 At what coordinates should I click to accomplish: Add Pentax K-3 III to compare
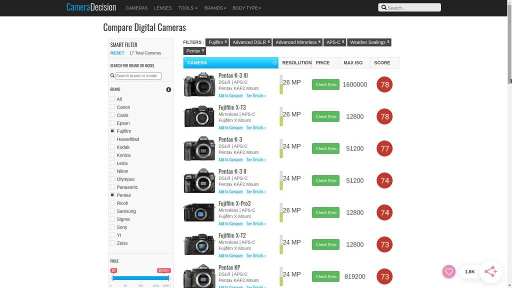230,95
